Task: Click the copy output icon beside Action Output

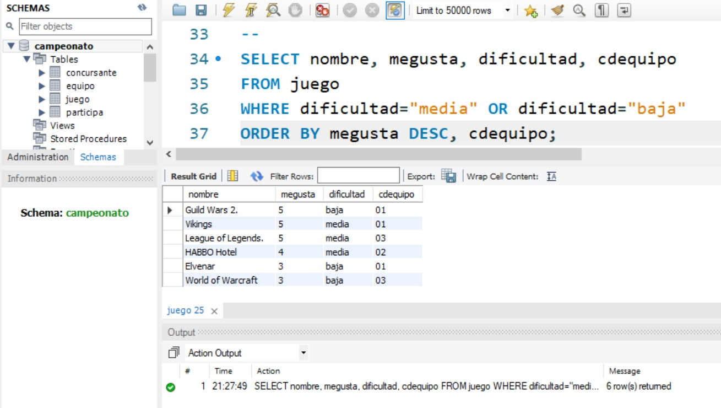Action: [174, 352]
